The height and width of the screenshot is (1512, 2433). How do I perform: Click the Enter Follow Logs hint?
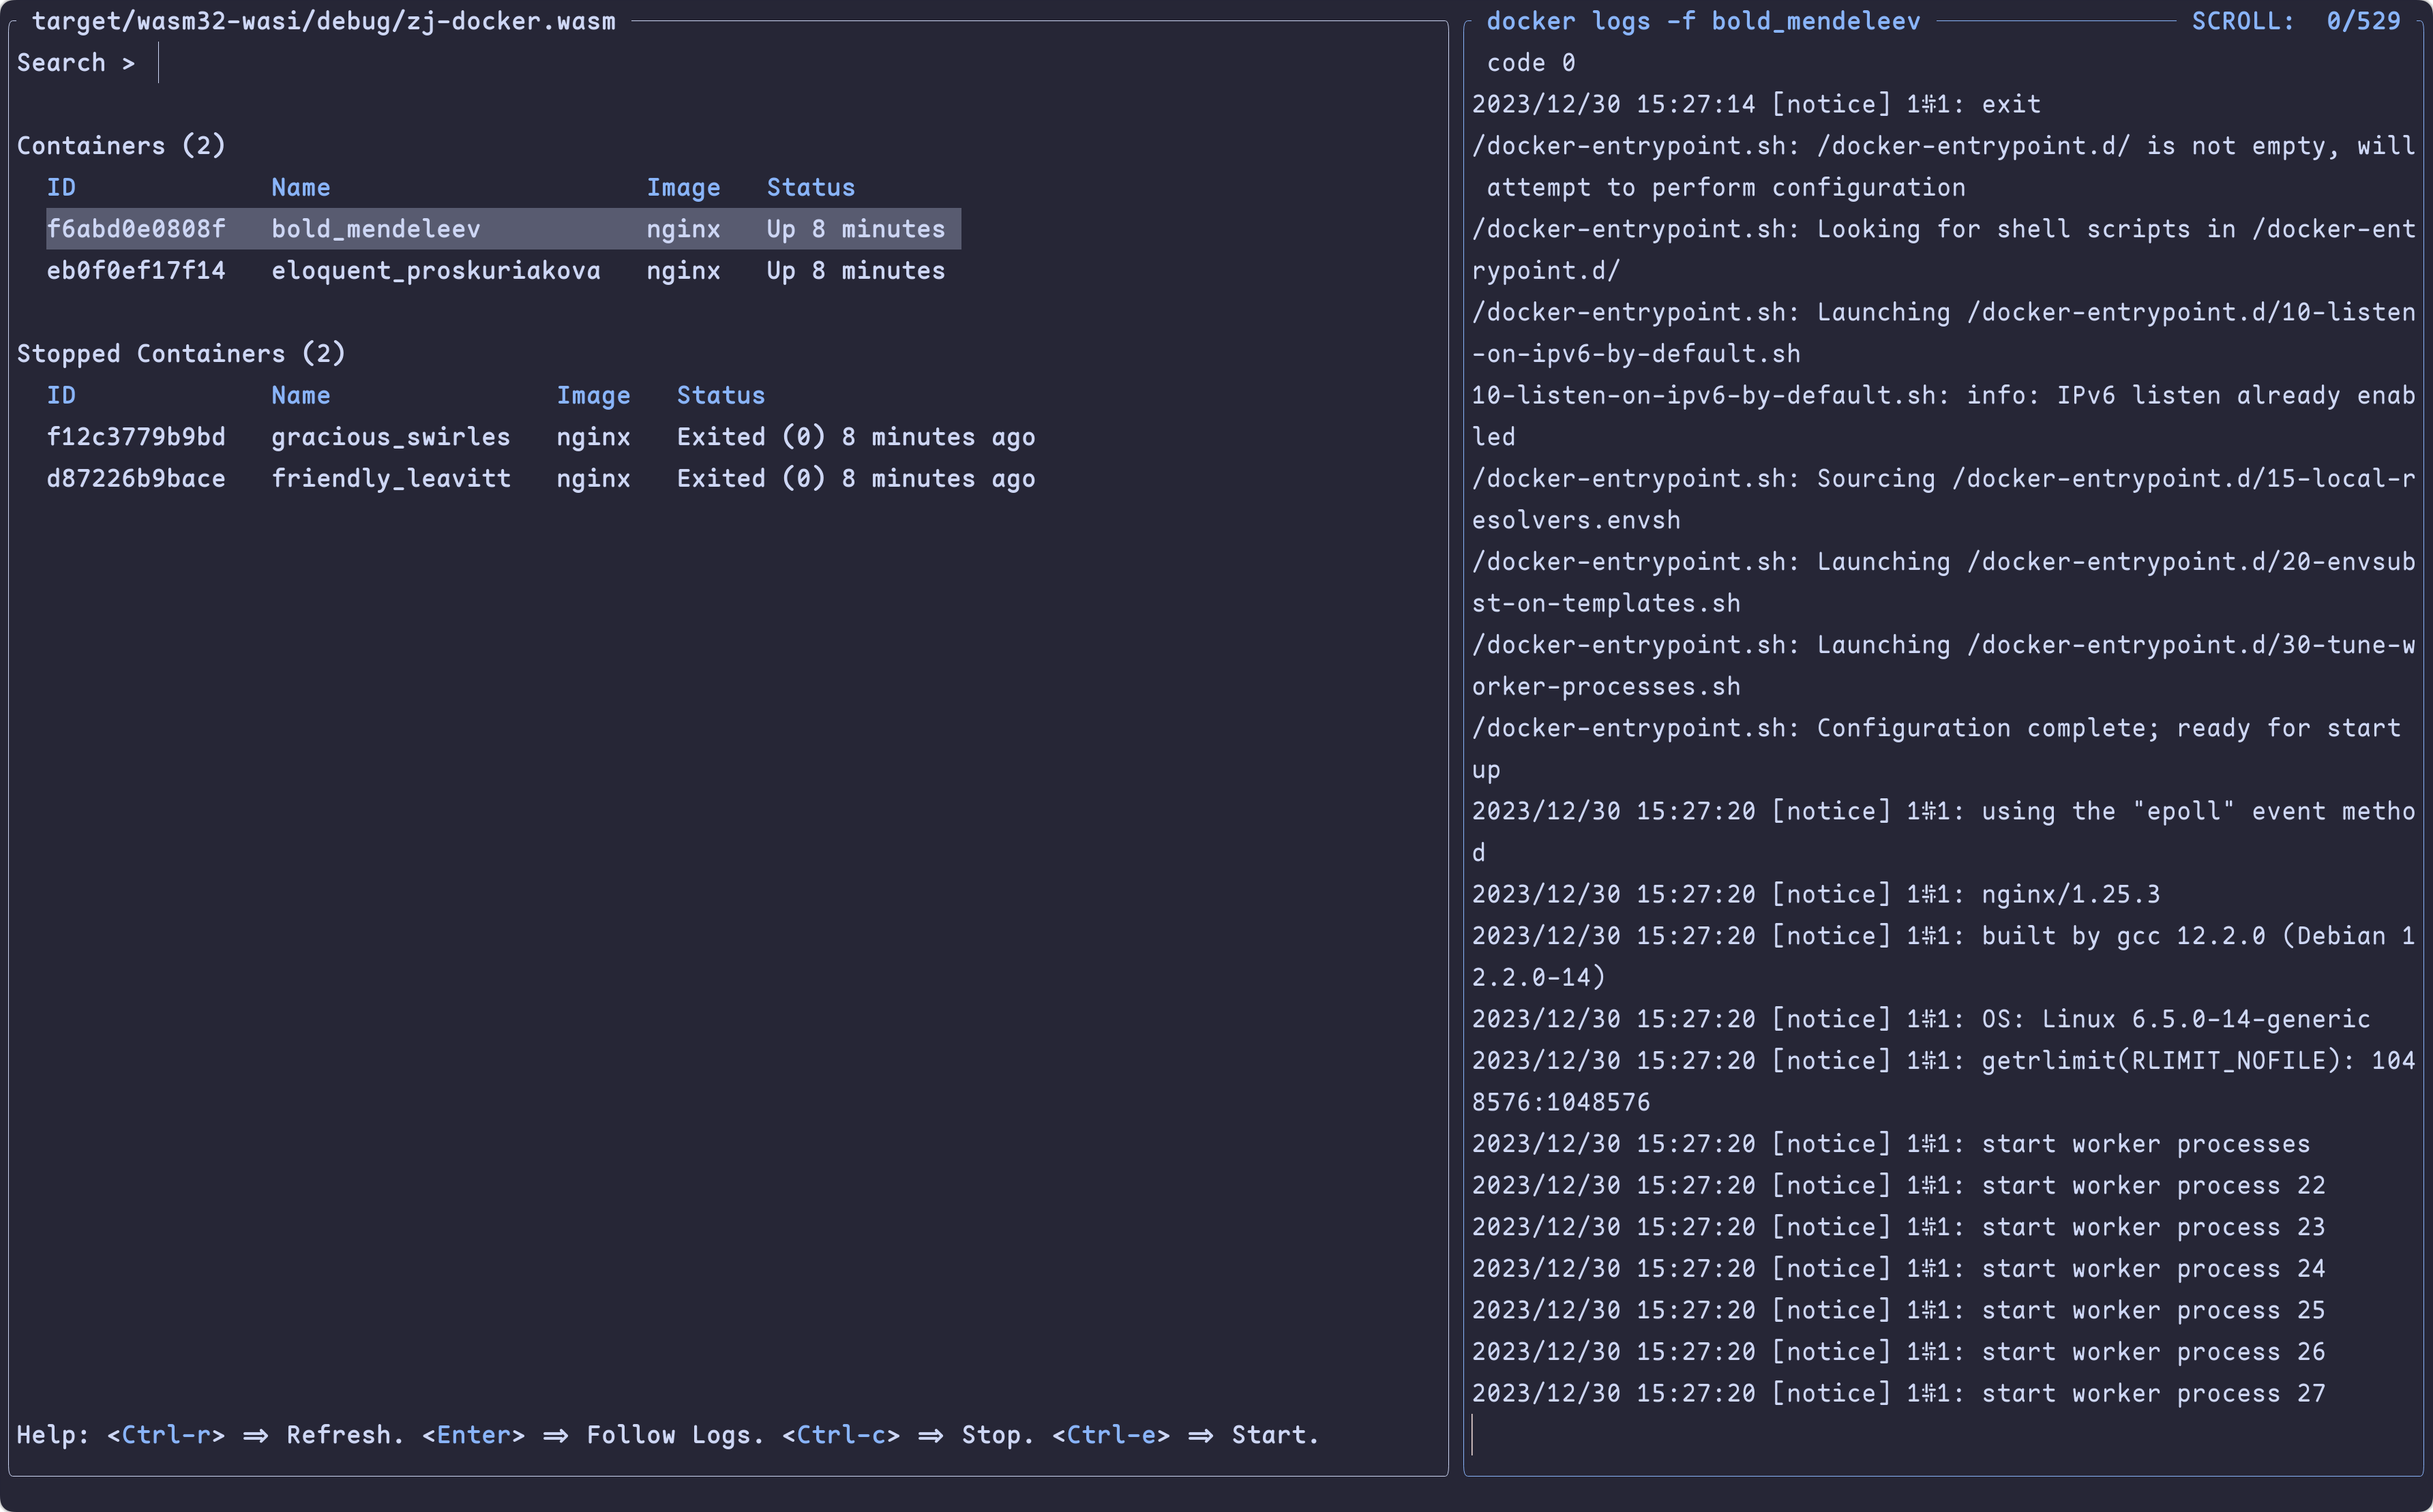(473, 1435)
